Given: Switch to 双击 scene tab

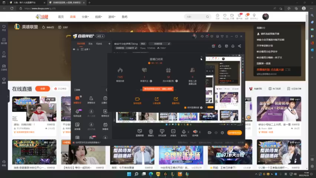Looking at the screenshot, I should point(90,44).
